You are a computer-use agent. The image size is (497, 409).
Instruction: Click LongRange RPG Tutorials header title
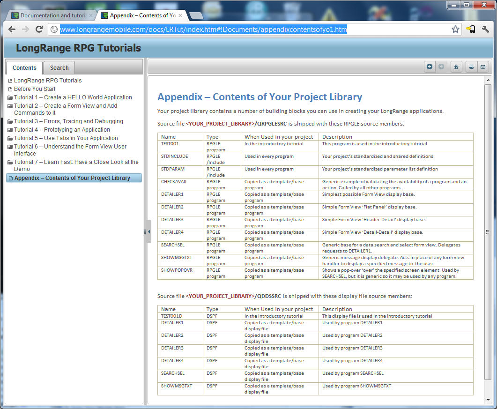79,48
